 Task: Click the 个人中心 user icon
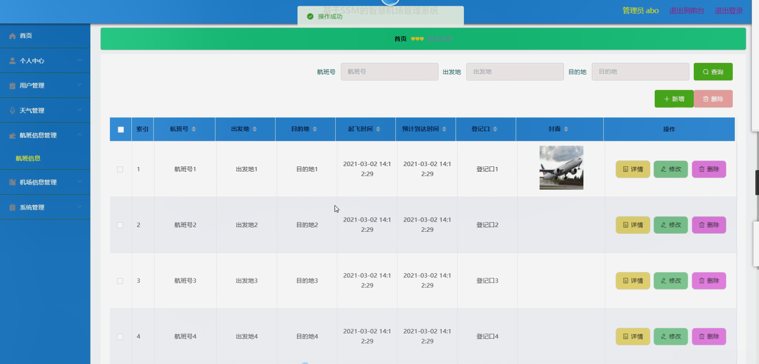[12, 61]
